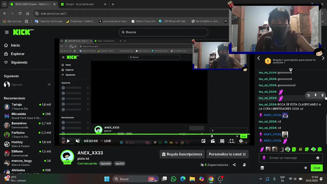Open a new browser tab

113,4
